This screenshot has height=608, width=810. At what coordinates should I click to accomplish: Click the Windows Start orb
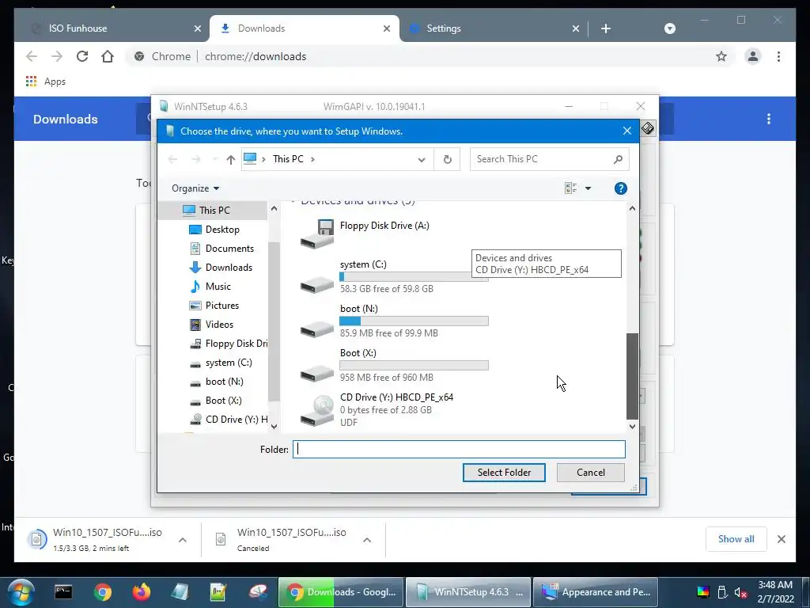(x=21, y=592)
